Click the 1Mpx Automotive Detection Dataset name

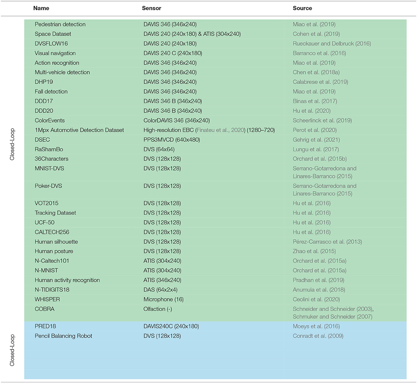click(x=79, y=130)
